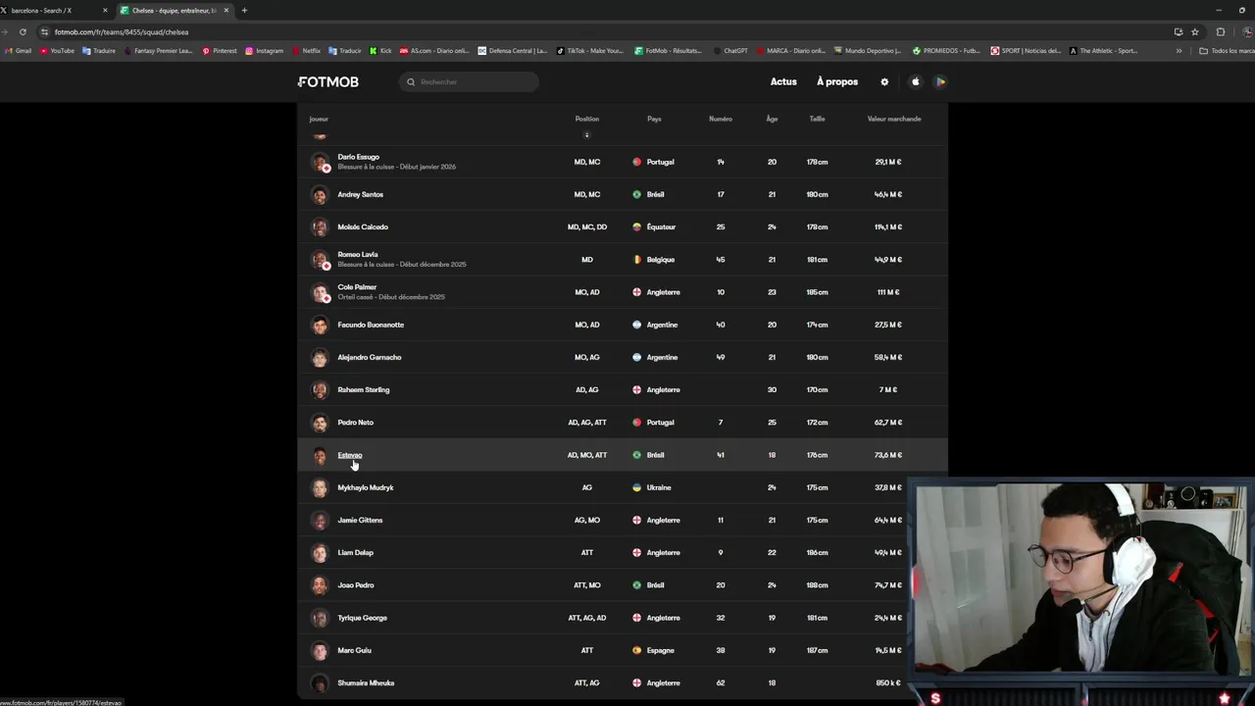Click Ukraine flag in Mudryk row
The width and height of the screenshot is (1255, 706).
pyautogui.click(x=637, y=487)
